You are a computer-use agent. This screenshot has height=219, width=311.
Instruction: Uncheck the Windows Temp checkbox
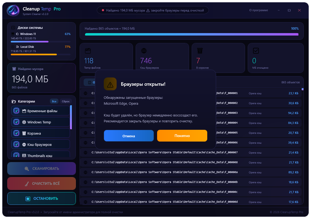click(x=16, y=122)
